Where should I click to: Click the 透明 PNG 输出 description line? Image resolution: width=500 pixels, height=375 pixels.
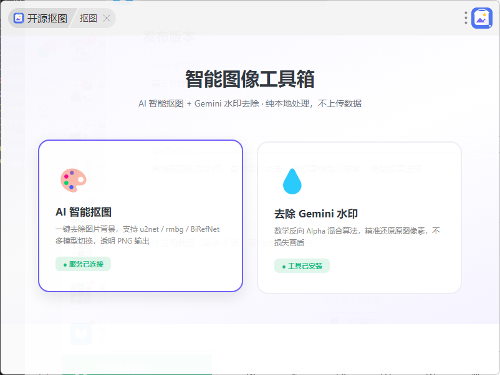tap(102, 241)
